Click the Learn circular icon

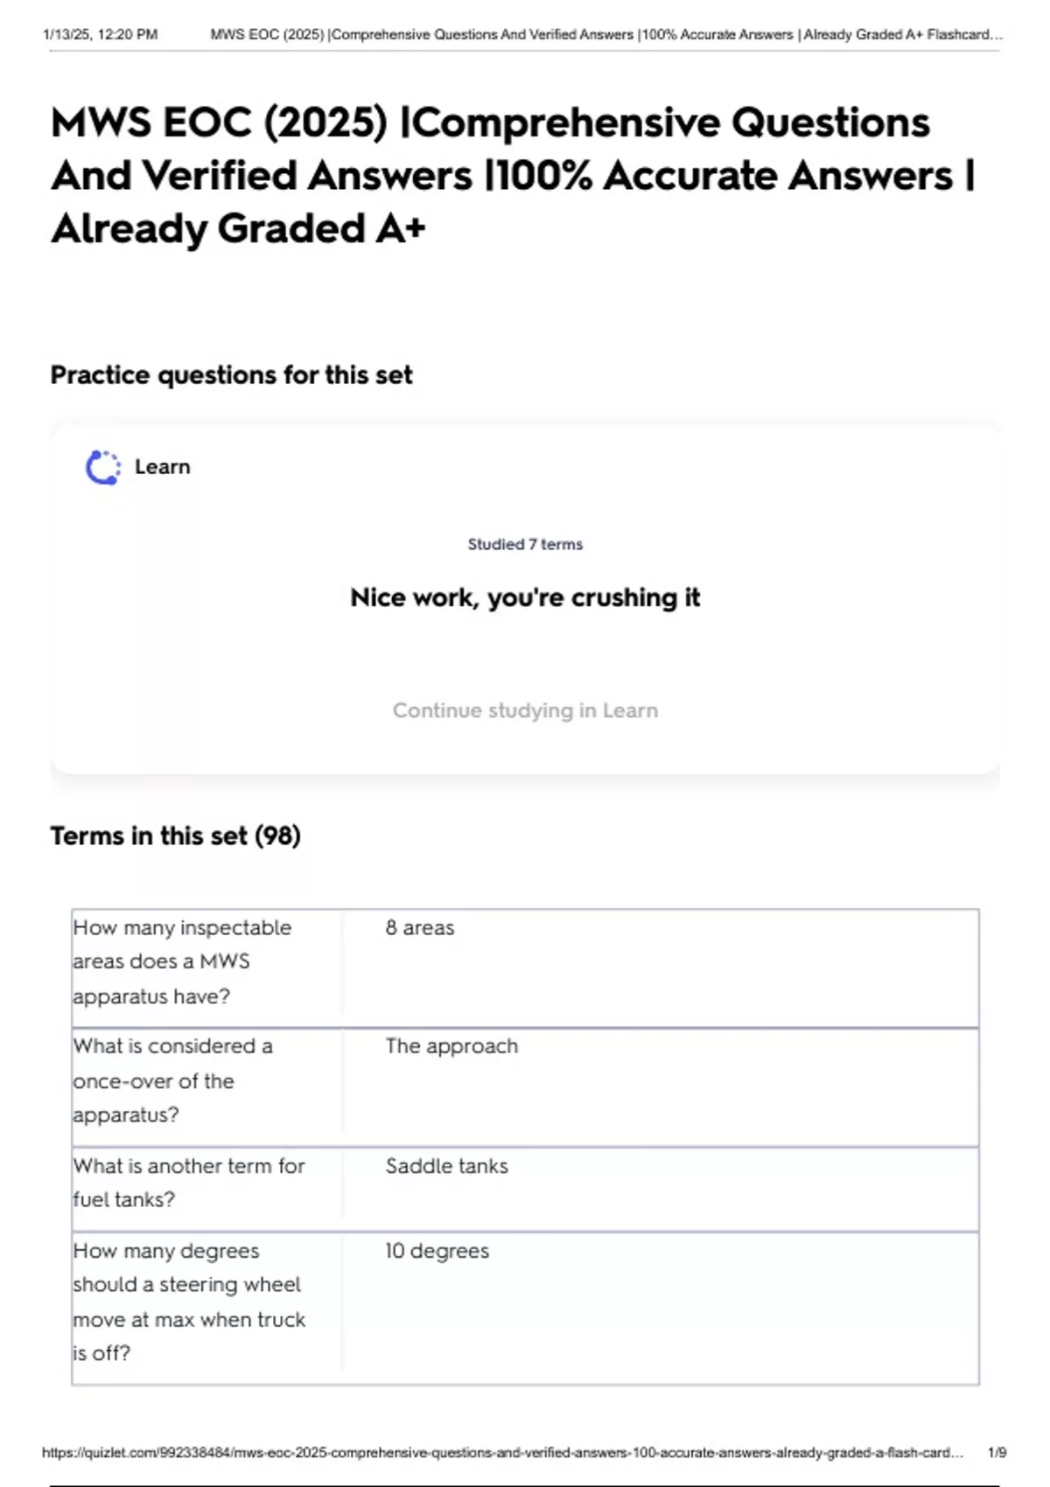(103, 468)
